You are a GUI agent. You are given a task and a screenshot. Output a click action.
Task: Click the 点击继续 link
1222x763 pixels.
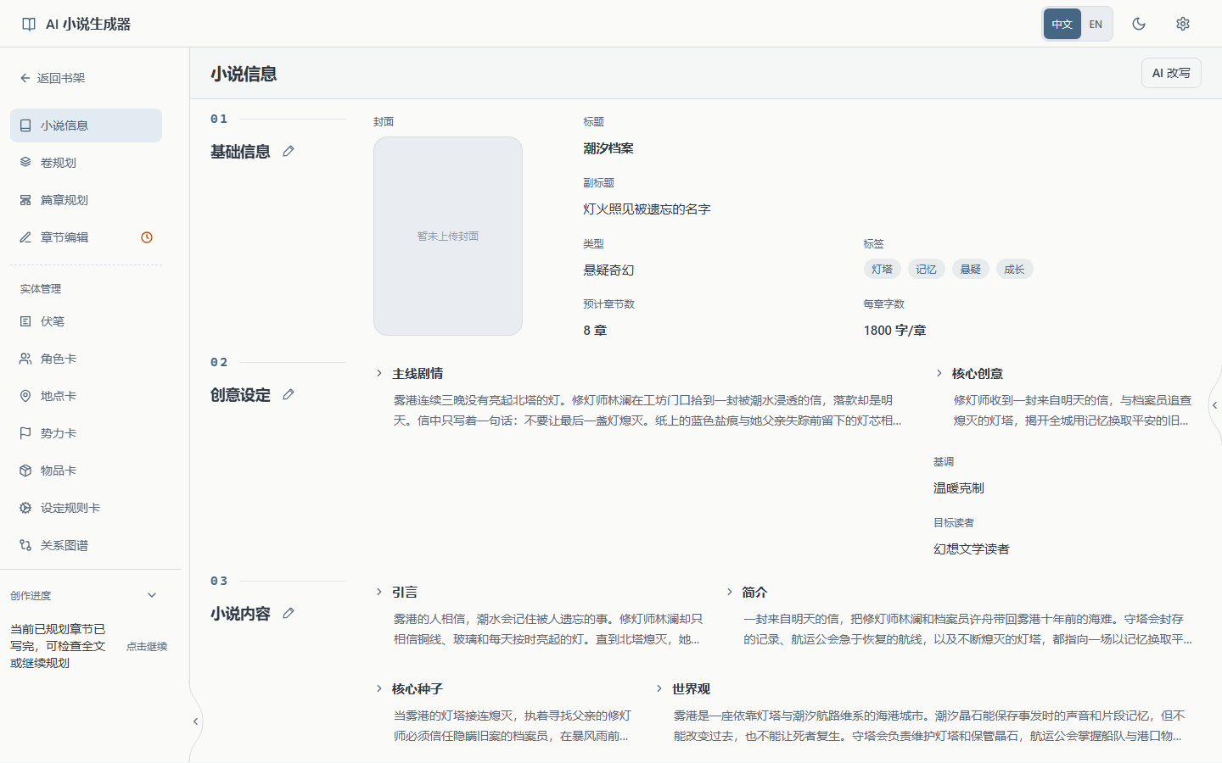point(147,646)
